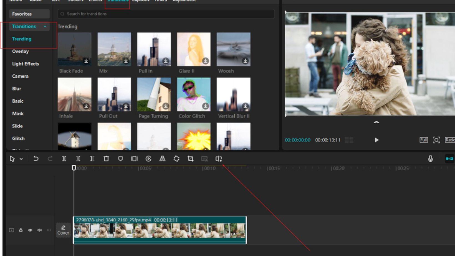Download the Glare II transition

pos(206,61)
